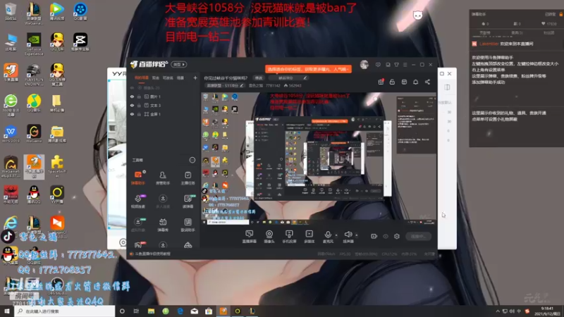The image size is (564, 317).
Task: Add the 手机投屏 phone mirroring source
Action: [289, 237]
